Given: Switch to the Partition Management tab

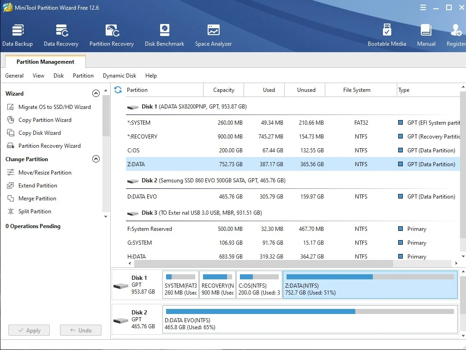Looking at the screenshot, I should [x=46, y=61].
